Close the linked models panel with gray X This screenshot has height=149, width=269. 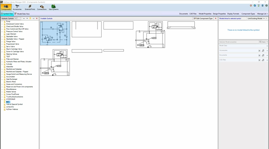266,19
